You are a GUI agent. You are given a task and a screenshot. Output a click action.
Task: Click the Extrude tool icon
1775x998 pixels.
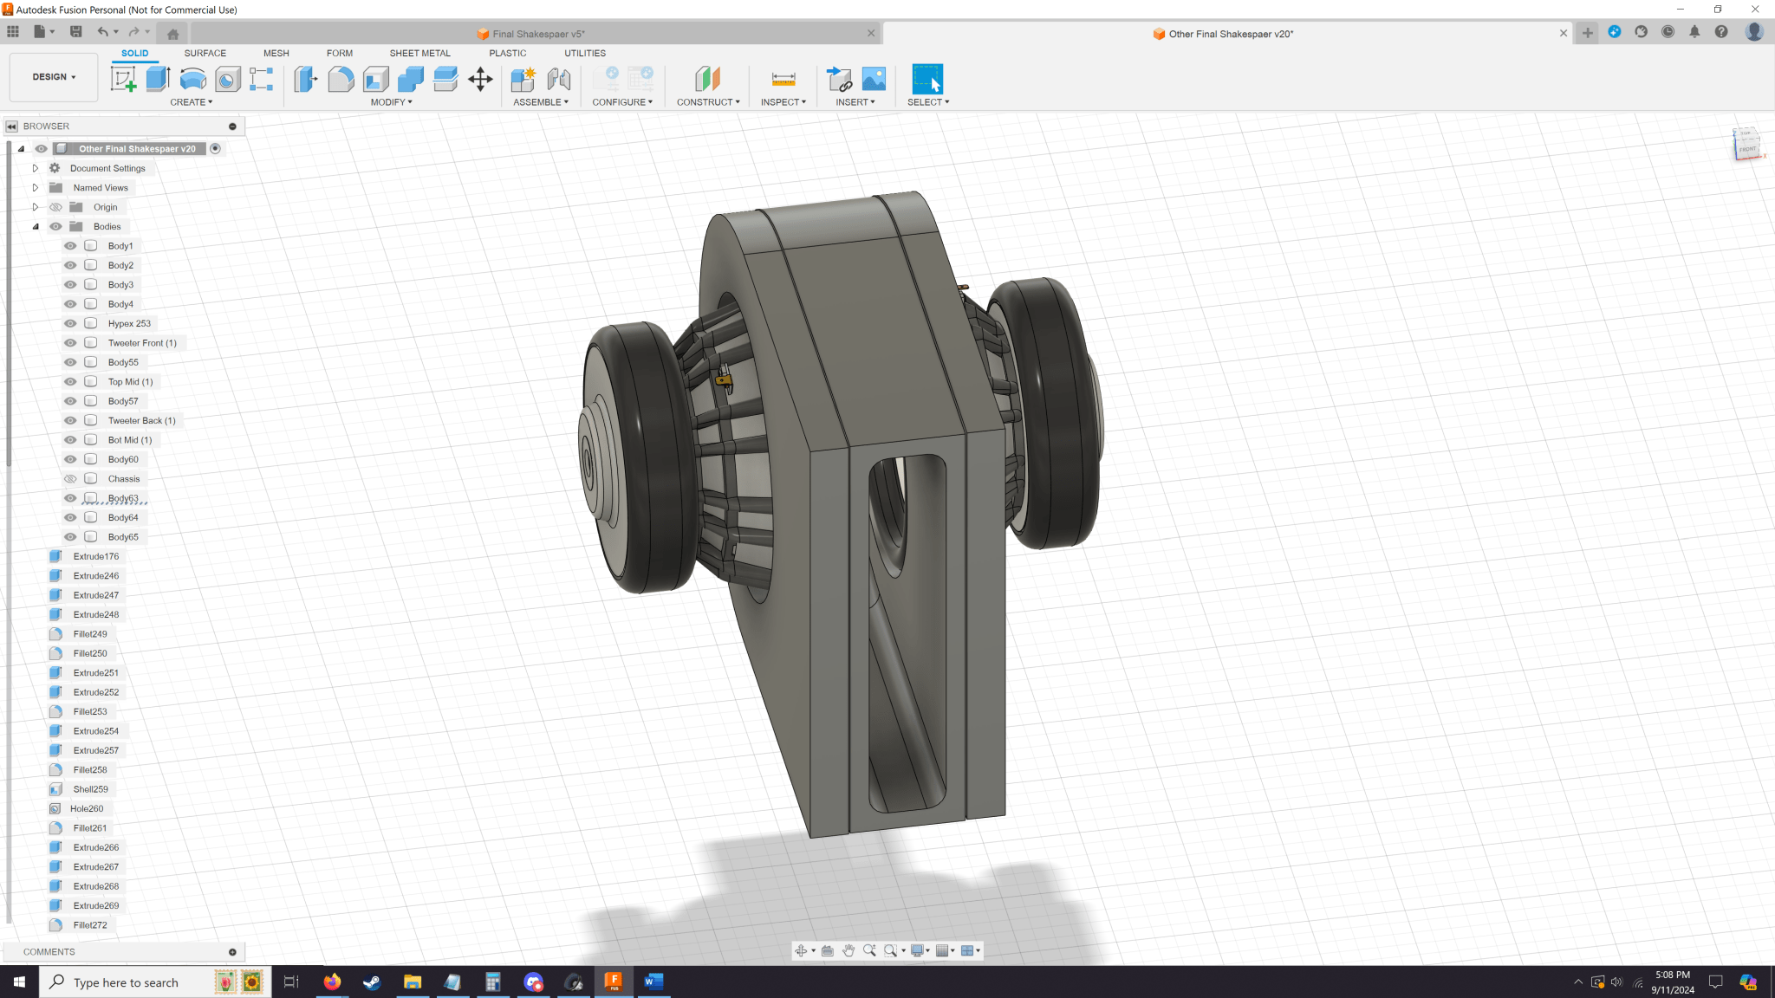[158, 79]
